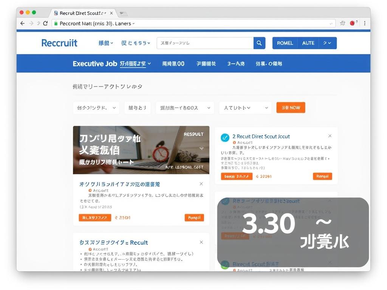Image resolution: width=387 pixels, height=290 pixels.
Task: Click the red extension icon in toolbar
Action: pyautogui.click(x=353, y=23)
